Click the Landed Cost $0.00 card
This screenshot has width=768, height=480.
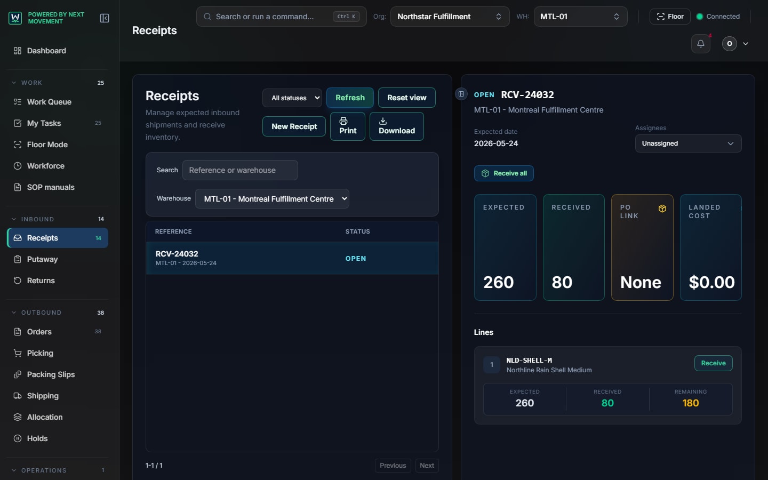point(711,247)
